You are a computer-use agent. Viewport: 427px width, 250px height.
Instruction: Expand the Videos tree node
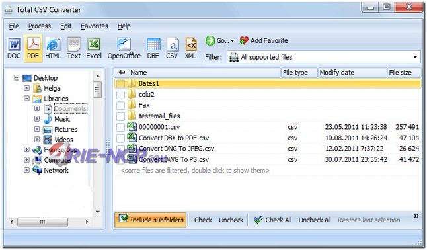37,140
